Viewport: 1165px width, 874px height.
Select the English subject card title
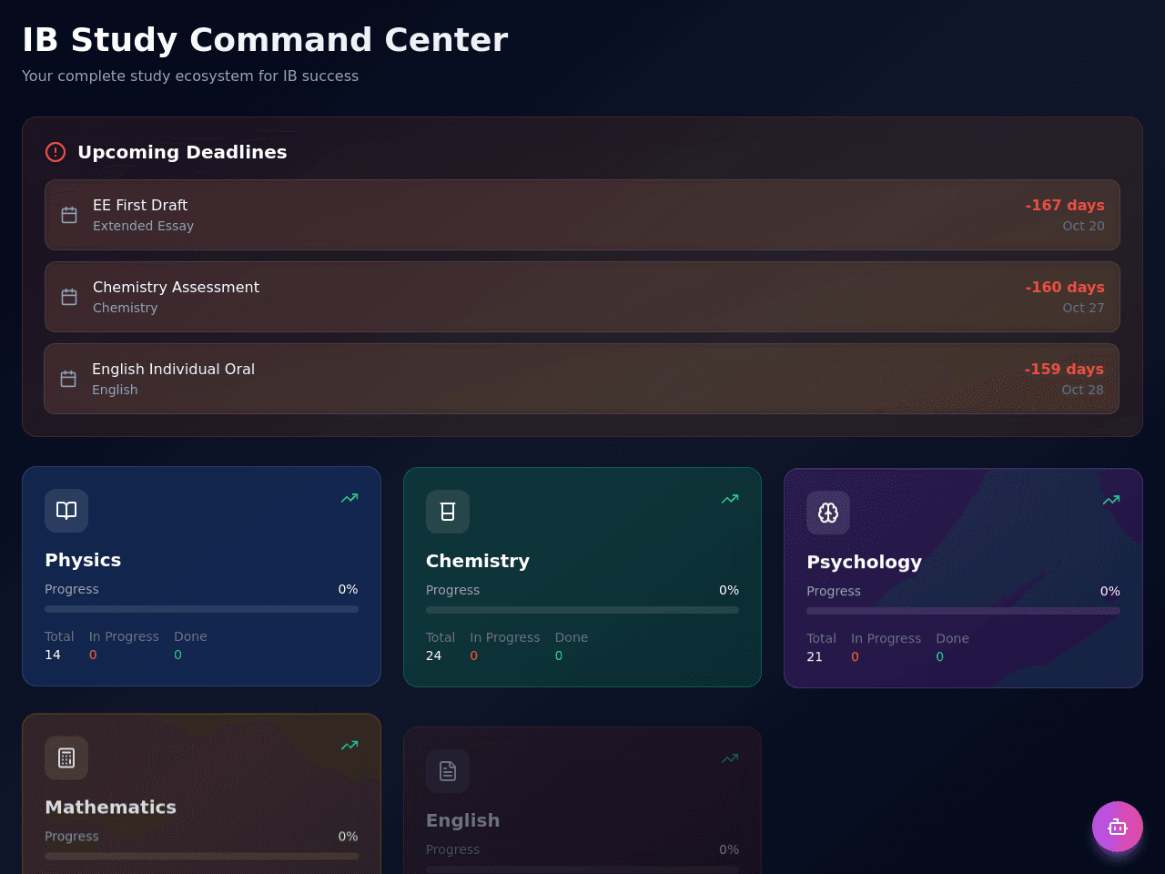[462, 820]
